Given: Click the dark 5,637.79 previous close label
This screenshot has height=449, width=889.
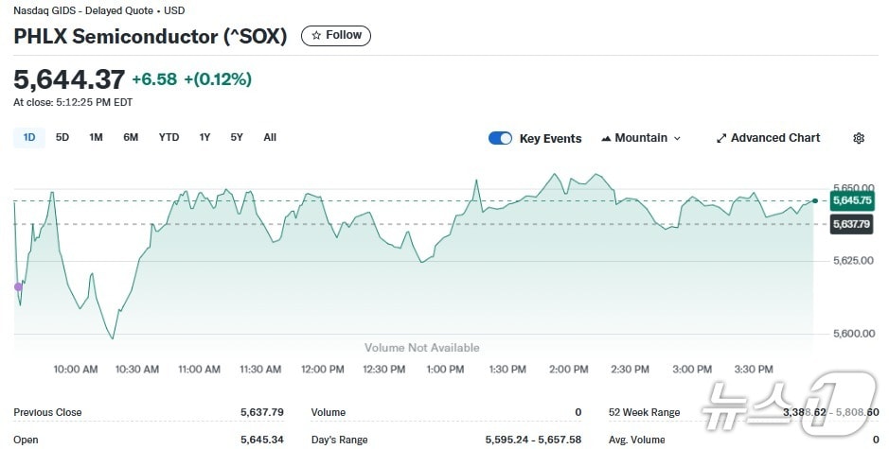Looking at the screenshot, I should pyautogui.click(x=851, y=224).
